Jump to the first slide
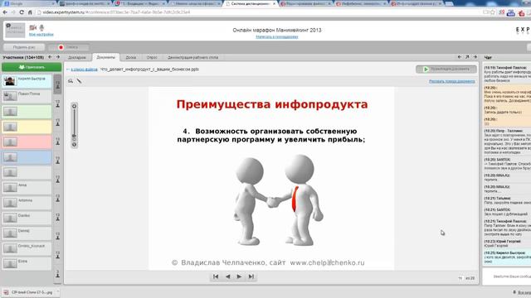This screenshot has height=298, width=531. click(216, 276)
